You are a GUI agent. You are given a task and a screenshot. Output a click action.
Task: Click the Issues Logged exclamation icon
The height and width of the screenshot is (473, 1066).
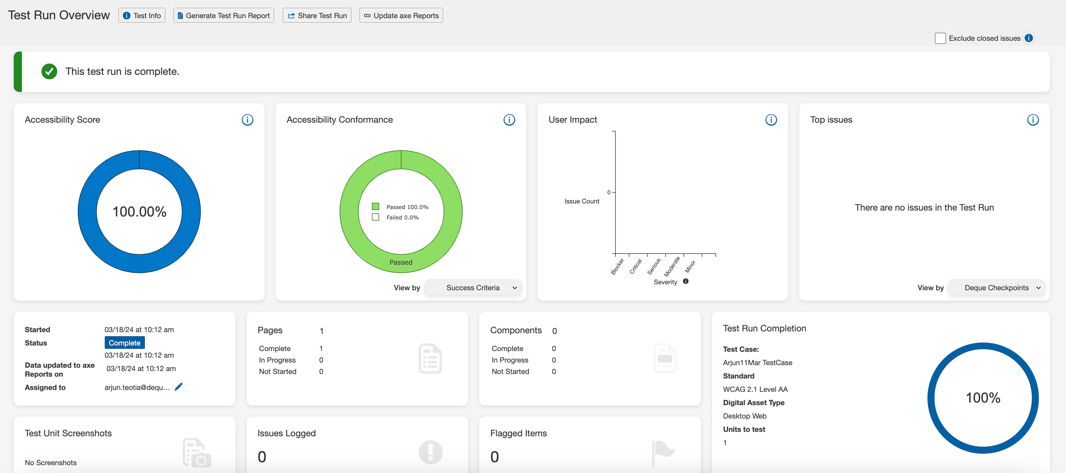coord(430,452)
